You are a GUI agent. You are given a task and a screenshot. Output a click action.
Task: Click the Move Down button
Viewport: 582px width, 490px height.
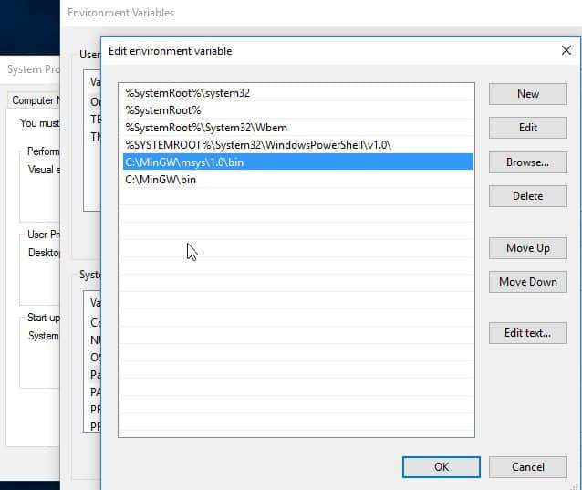(x=527, y=282)
